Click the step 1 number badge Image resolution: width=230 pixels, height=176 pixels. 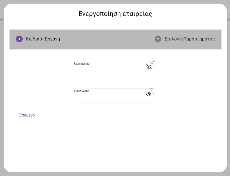coord(19,39)
